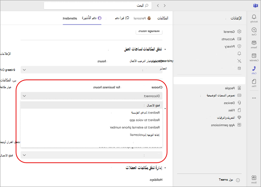Screen dimensions: 261x187
Task: Click the Devices headset icon in settings
Action: point(239,103)
